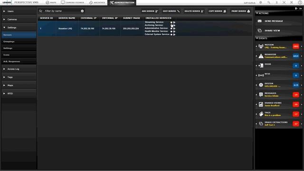Open the Motion events icon
Screen dimensions: 304x171
[261, 46]
